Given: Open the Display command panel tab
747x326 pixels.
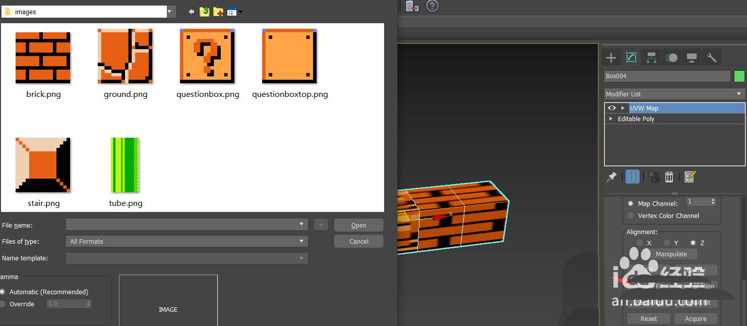Looking at the screenshot, I should point(692,58).
